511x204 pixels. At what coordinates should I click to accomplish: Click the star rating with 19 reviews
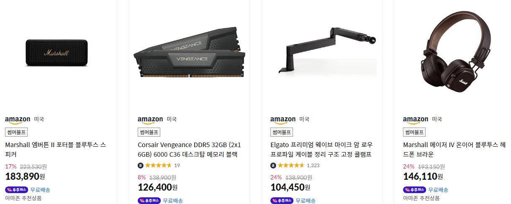pos(159,165)
